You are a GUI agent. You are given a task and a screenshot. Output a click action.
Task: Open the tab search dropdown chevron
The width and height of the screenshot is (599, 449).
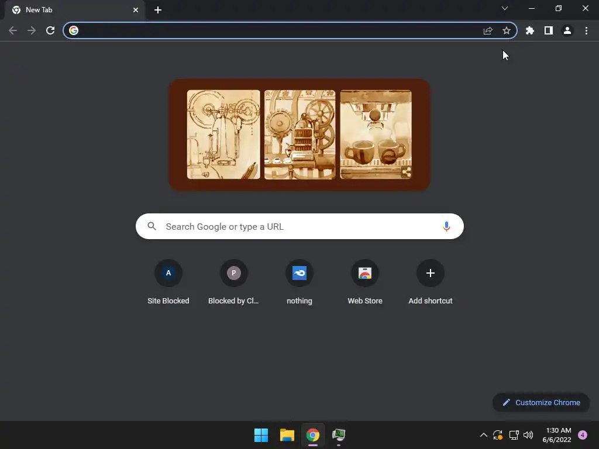tap(505, 8)
